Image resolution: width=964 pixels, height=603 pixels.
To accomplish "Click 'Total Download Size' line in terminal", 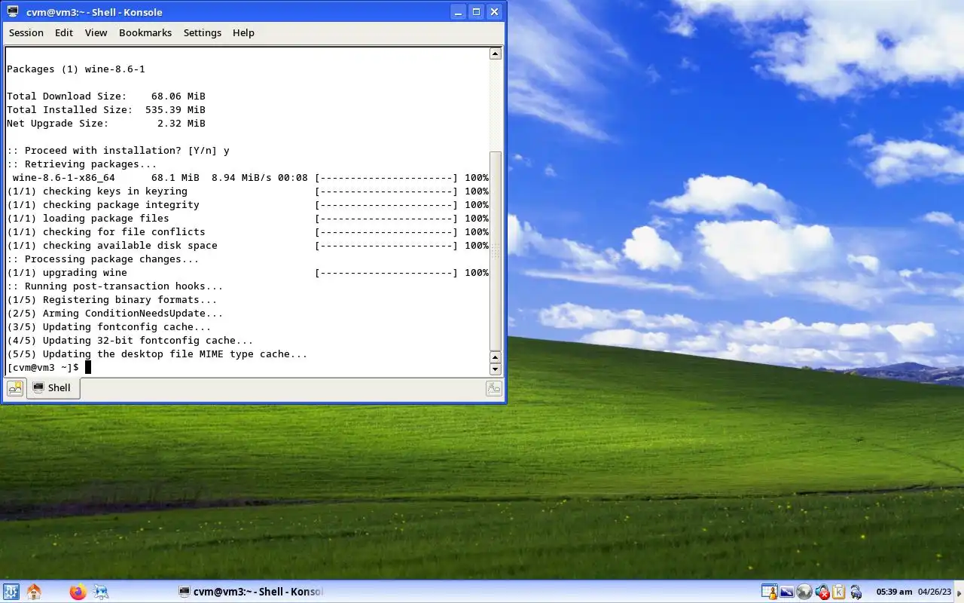I will click(x=106, y=96).
